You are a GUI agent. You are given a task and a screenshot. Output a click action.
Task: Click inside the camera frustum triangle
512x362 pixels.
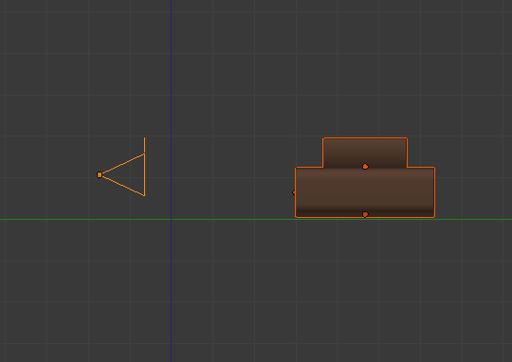click(x=132, y=175)
